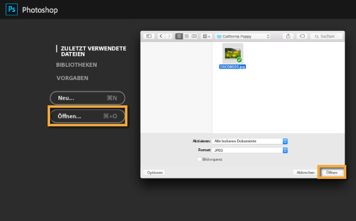Click the DSC08020.jpg file name
This screenshot has height=221, width=356.
pyautogui.click(x=232, y=67)
